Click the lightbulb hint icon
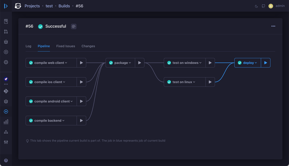289x166 pixels. coord(27,141)
